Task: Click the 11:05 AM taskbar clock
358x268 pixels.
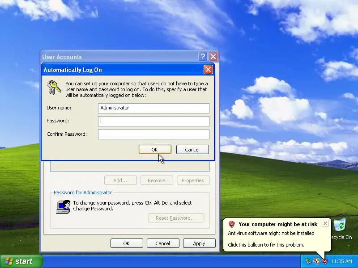Action: (x=341, y=261)
